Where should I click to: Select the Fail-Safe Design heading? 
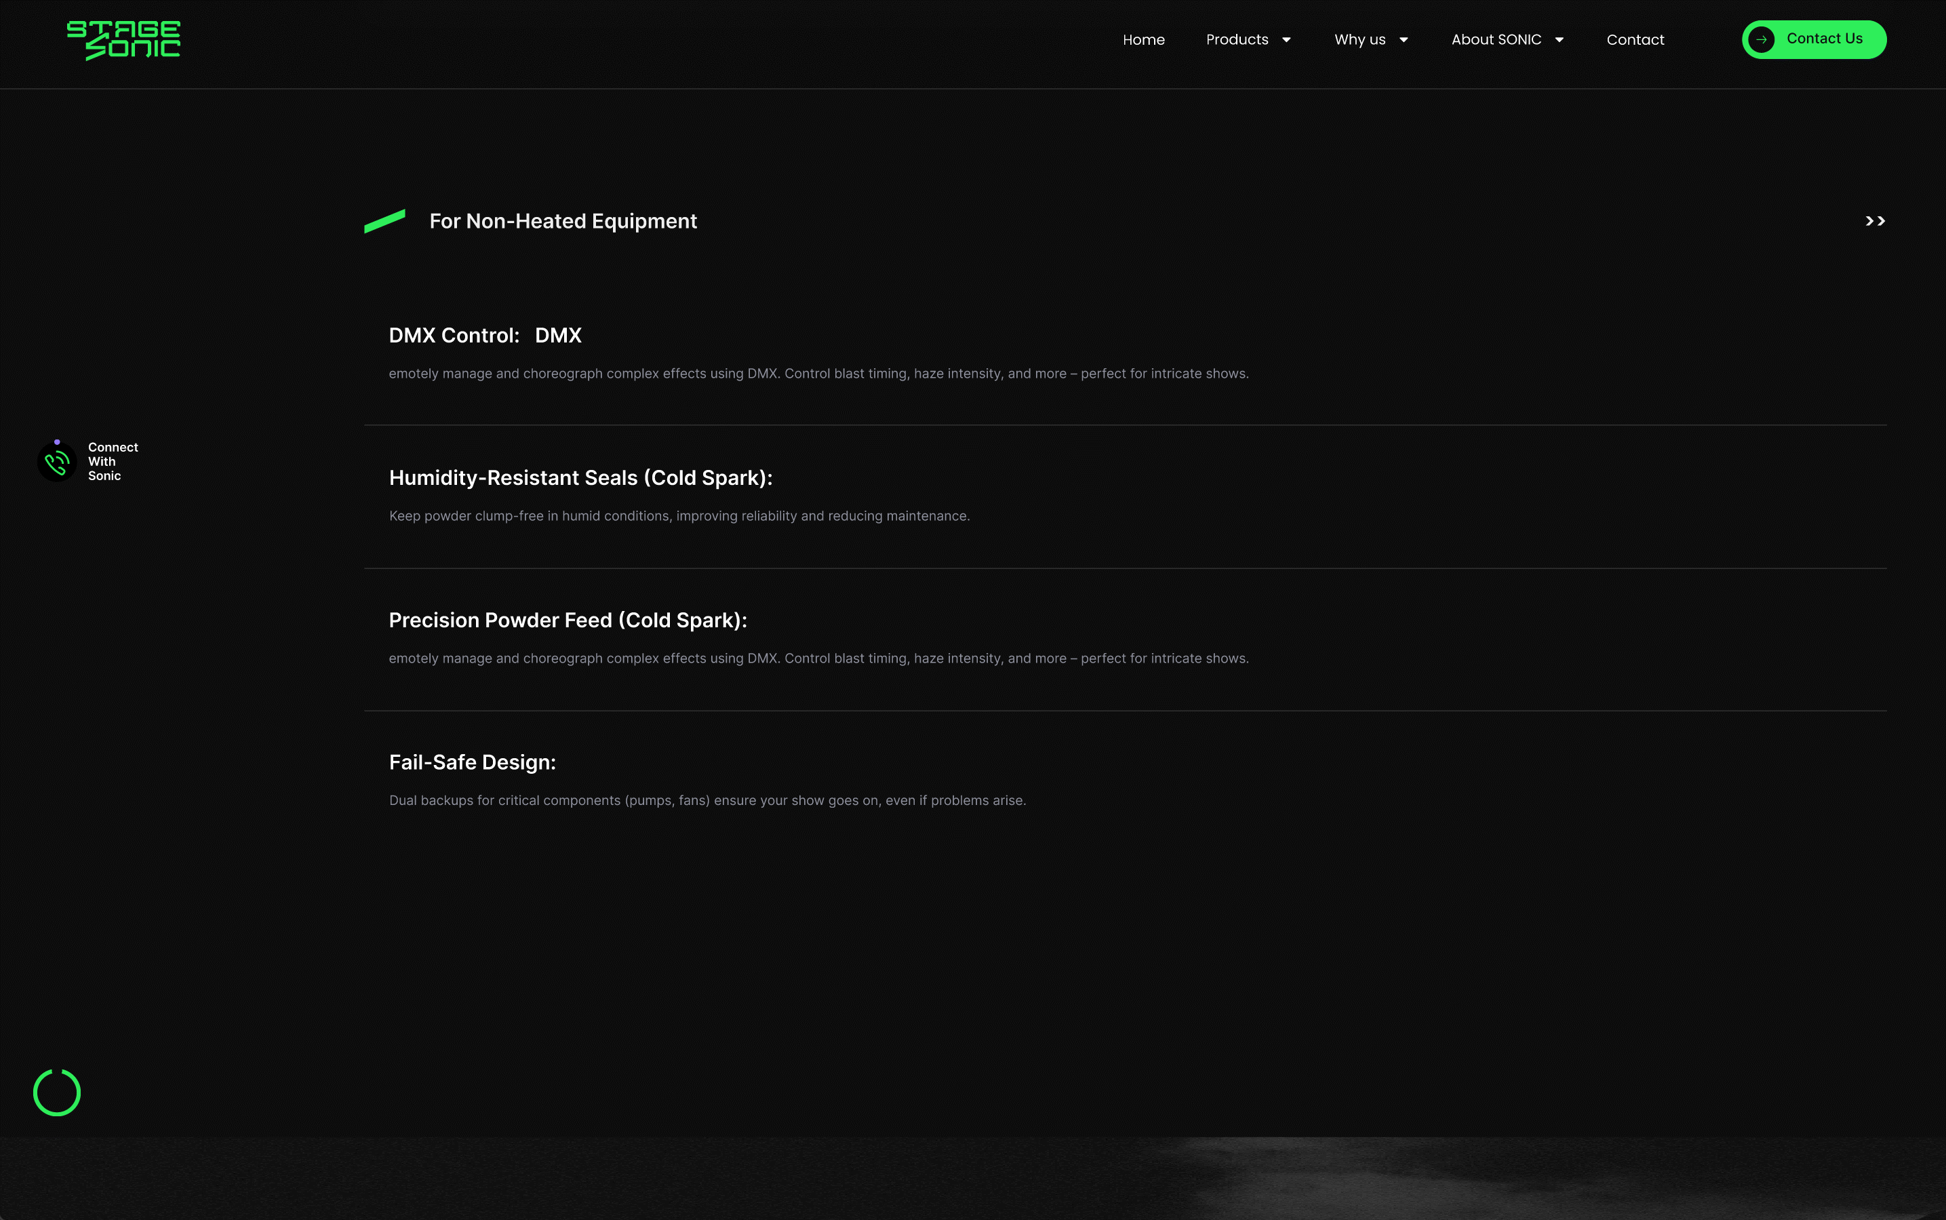click(x=472, y=762)
